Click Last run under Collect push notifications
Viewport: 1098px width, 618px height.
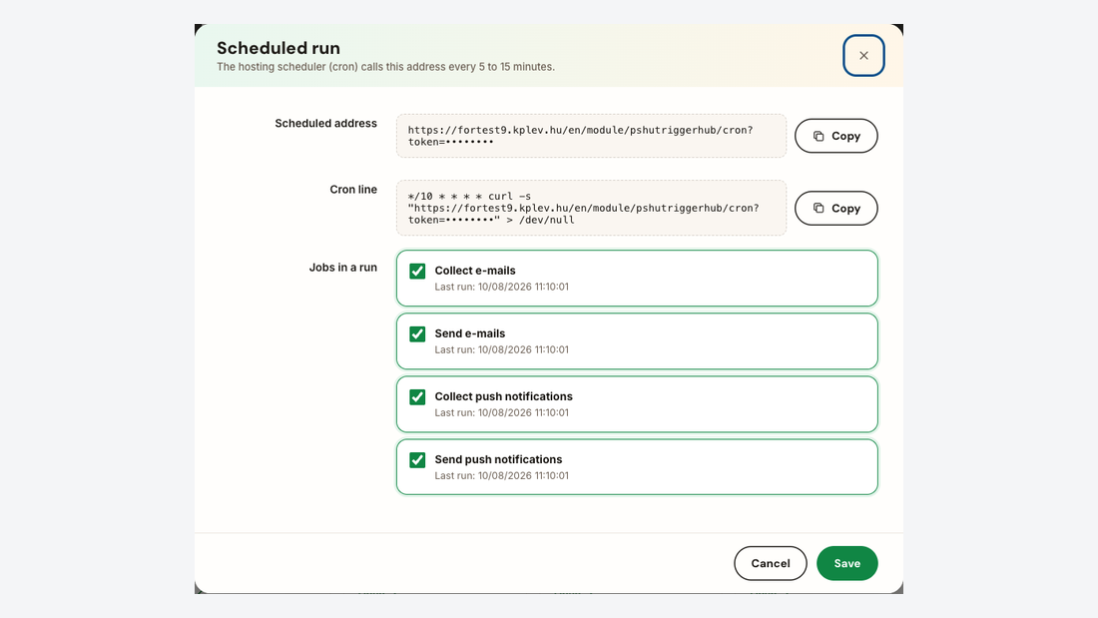pyautogui.click(x=501, y=412)
